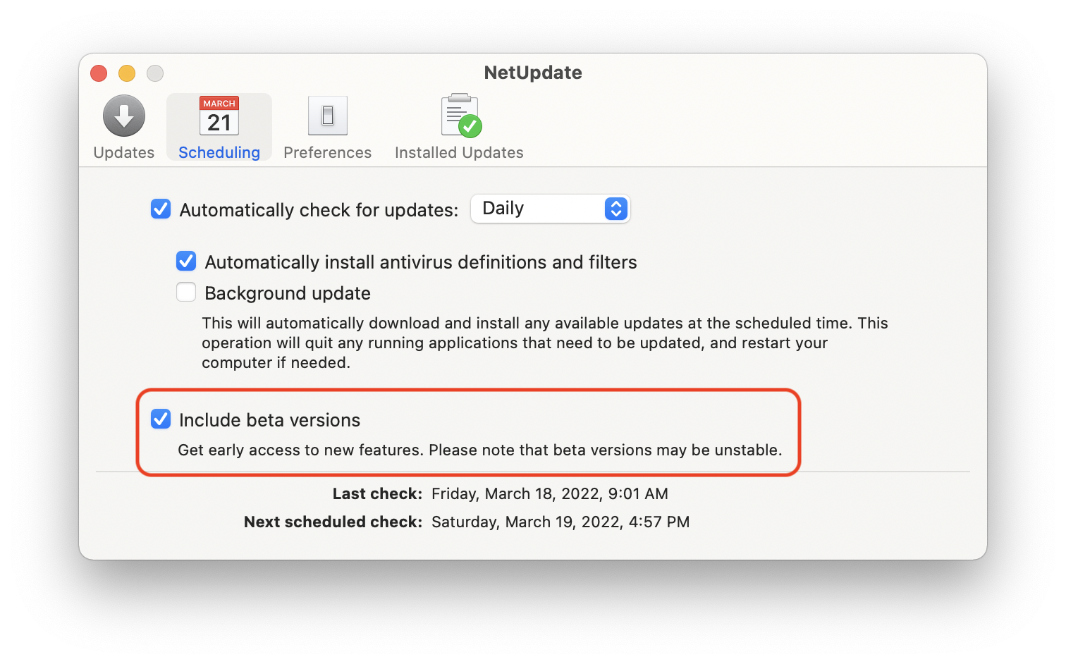
Task: Uncheck Include beta versions
Action: click(161, 419)
